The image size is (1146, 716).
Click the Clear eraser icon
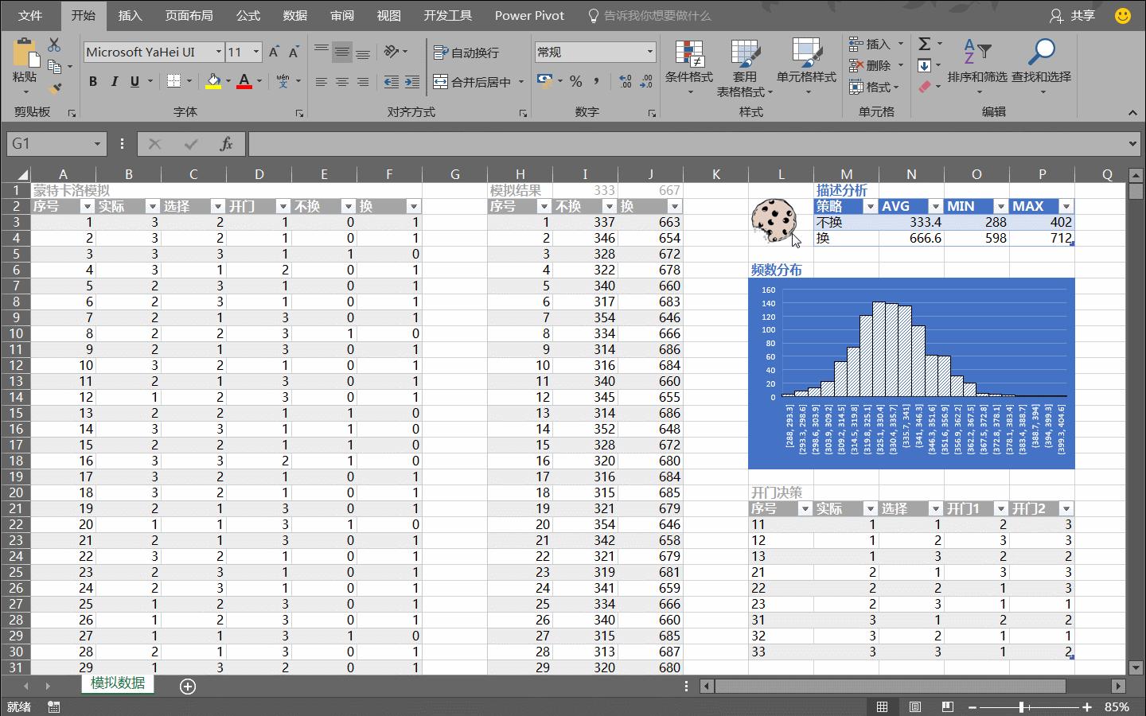point(925,87)
